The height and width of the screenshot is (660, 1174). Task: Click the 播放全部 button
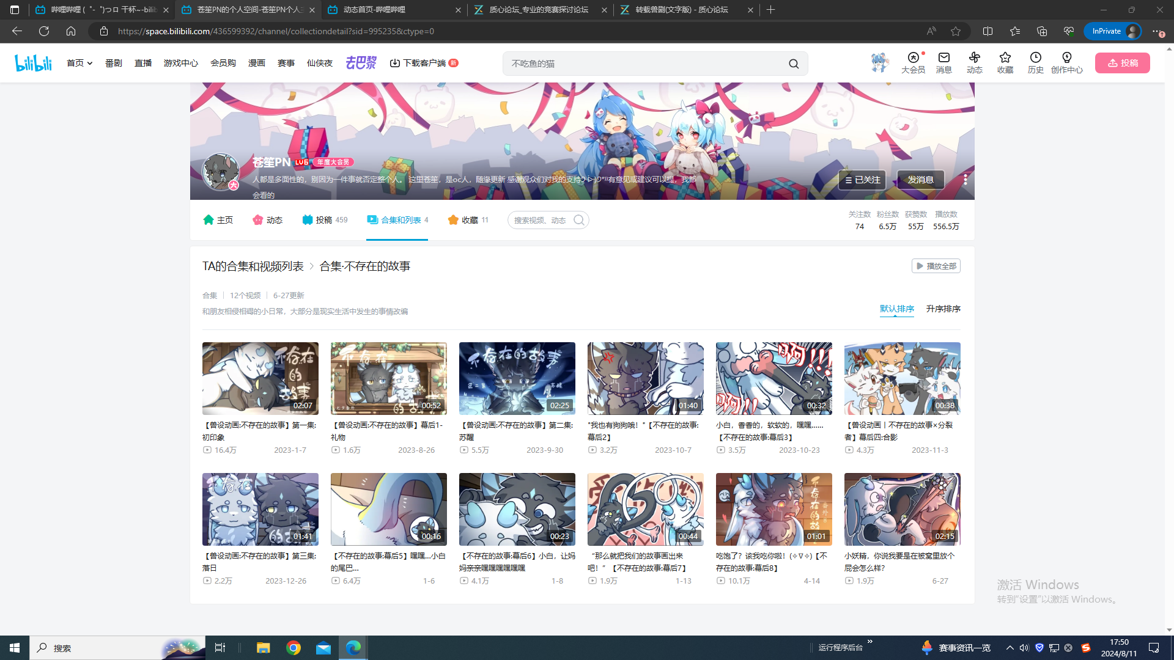pos(936,266)
